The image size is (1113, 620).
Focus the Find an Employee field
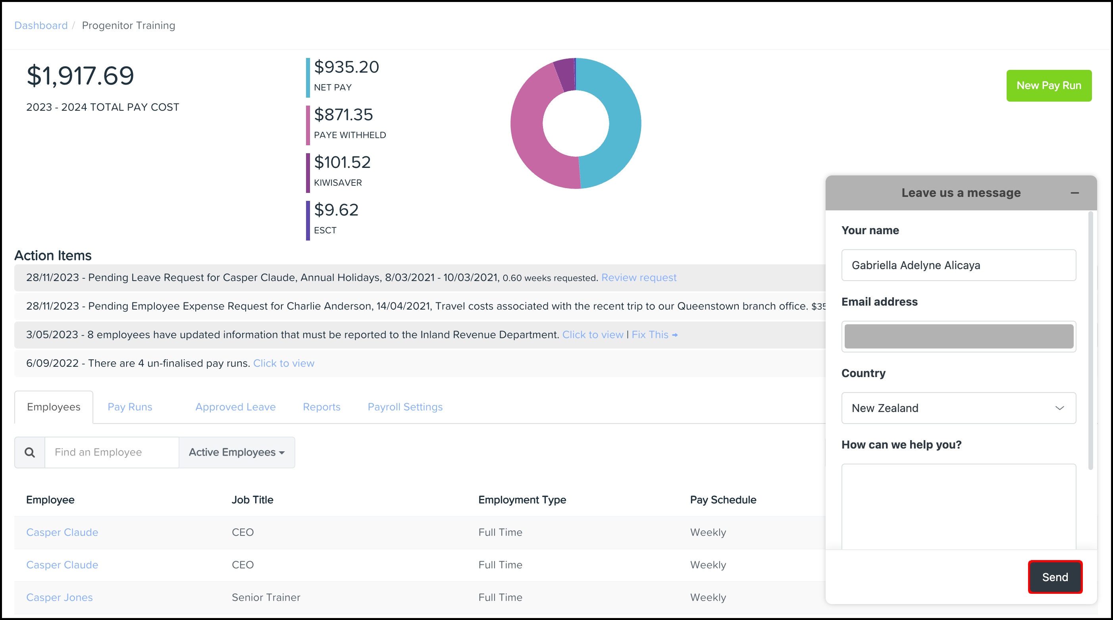112,452
